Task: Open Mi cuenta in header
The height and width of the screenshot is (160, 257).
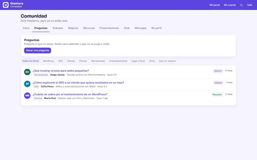Action: pos(230,5)
